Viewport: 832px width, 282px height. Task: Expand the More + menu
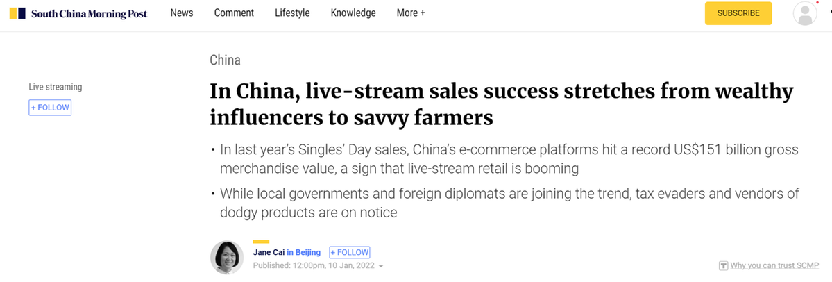click(x=411, y=13)
